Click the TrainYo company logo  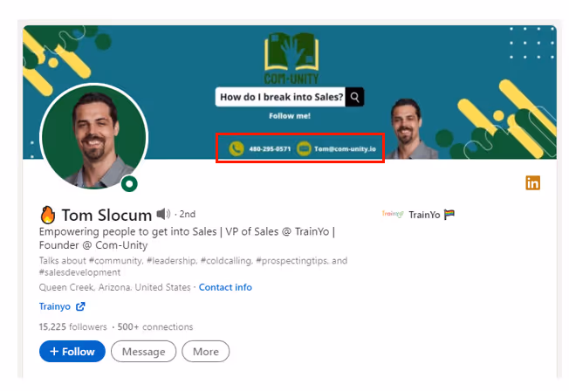(x=393, y=214)
